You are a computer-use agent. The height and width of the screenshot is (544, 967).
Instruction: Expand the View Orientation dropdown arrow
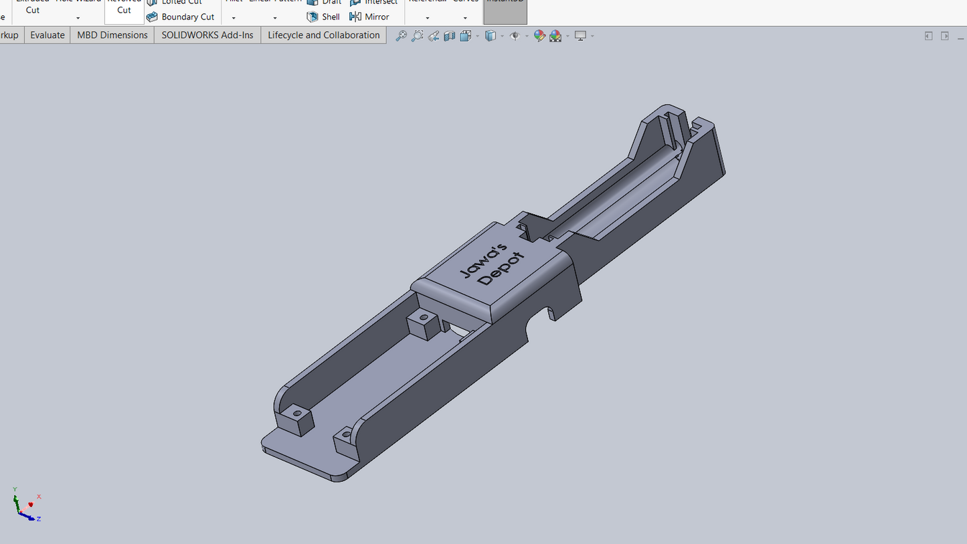477,36
